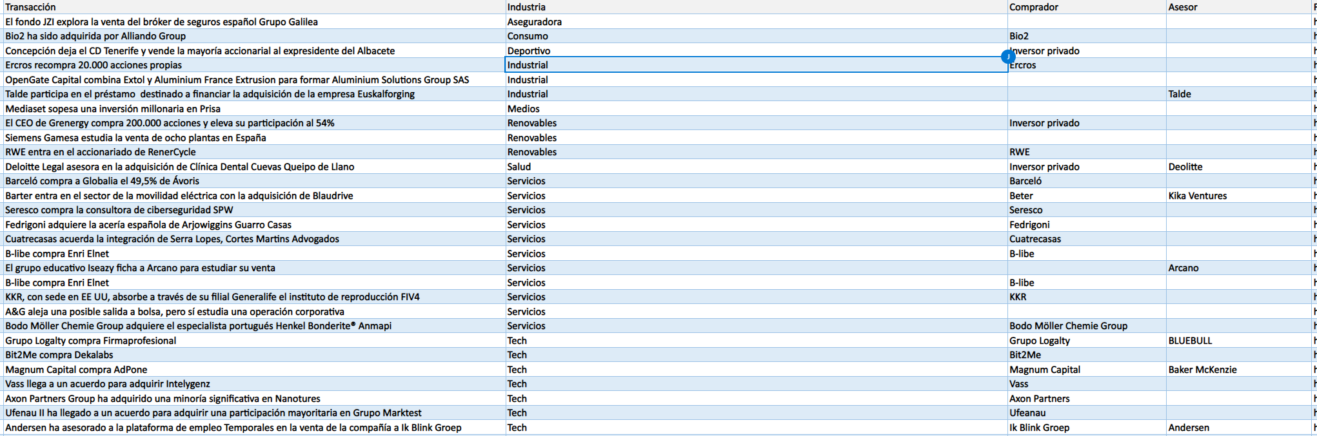Screen dimensions: 1317x436
Task: Select the Fedrigoni cell in the Comprador column
Action: click(x=1087, y=225)
